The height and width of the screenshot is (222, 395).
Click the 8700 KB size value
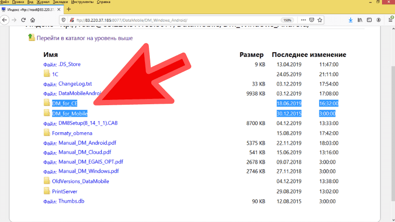click(x=256, y=124)
